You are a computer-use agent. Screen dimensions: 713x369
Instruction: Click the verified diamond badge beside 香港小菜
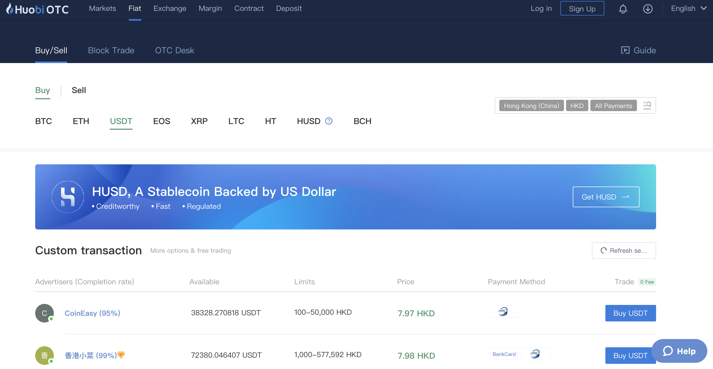click(121, 354)
